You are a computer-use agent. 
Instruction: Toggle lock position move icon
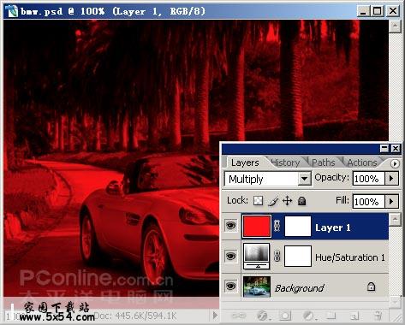287,201
